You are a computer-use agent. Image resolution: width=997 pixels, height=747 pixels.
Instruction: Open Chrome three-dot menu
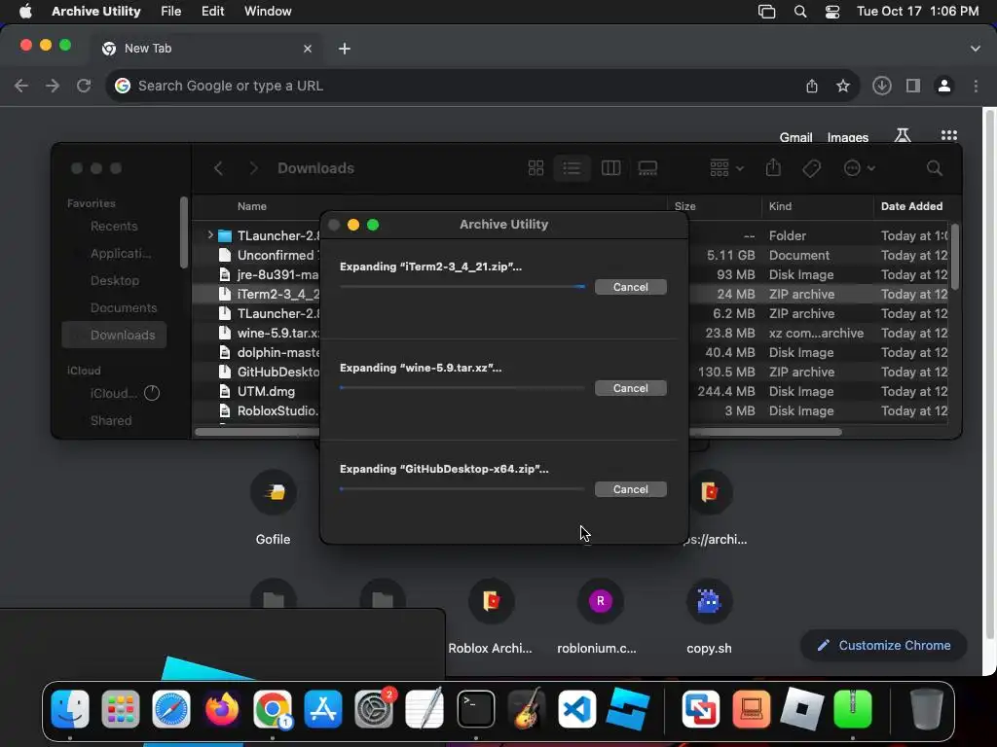point(976,86)
